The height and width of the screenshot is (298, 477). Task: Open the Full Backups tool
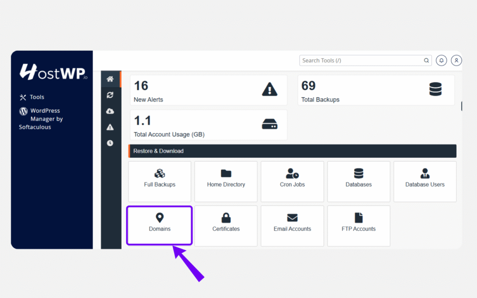point(159,181)
